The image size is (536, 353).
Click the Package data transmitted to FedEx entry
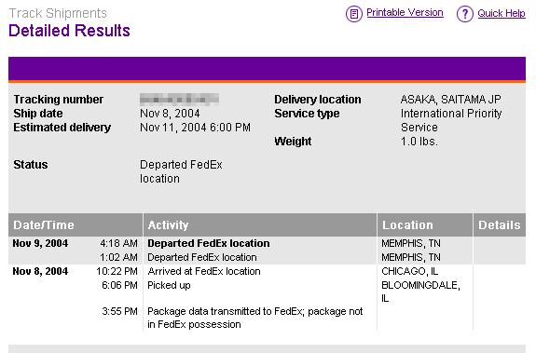coord(255,318)
